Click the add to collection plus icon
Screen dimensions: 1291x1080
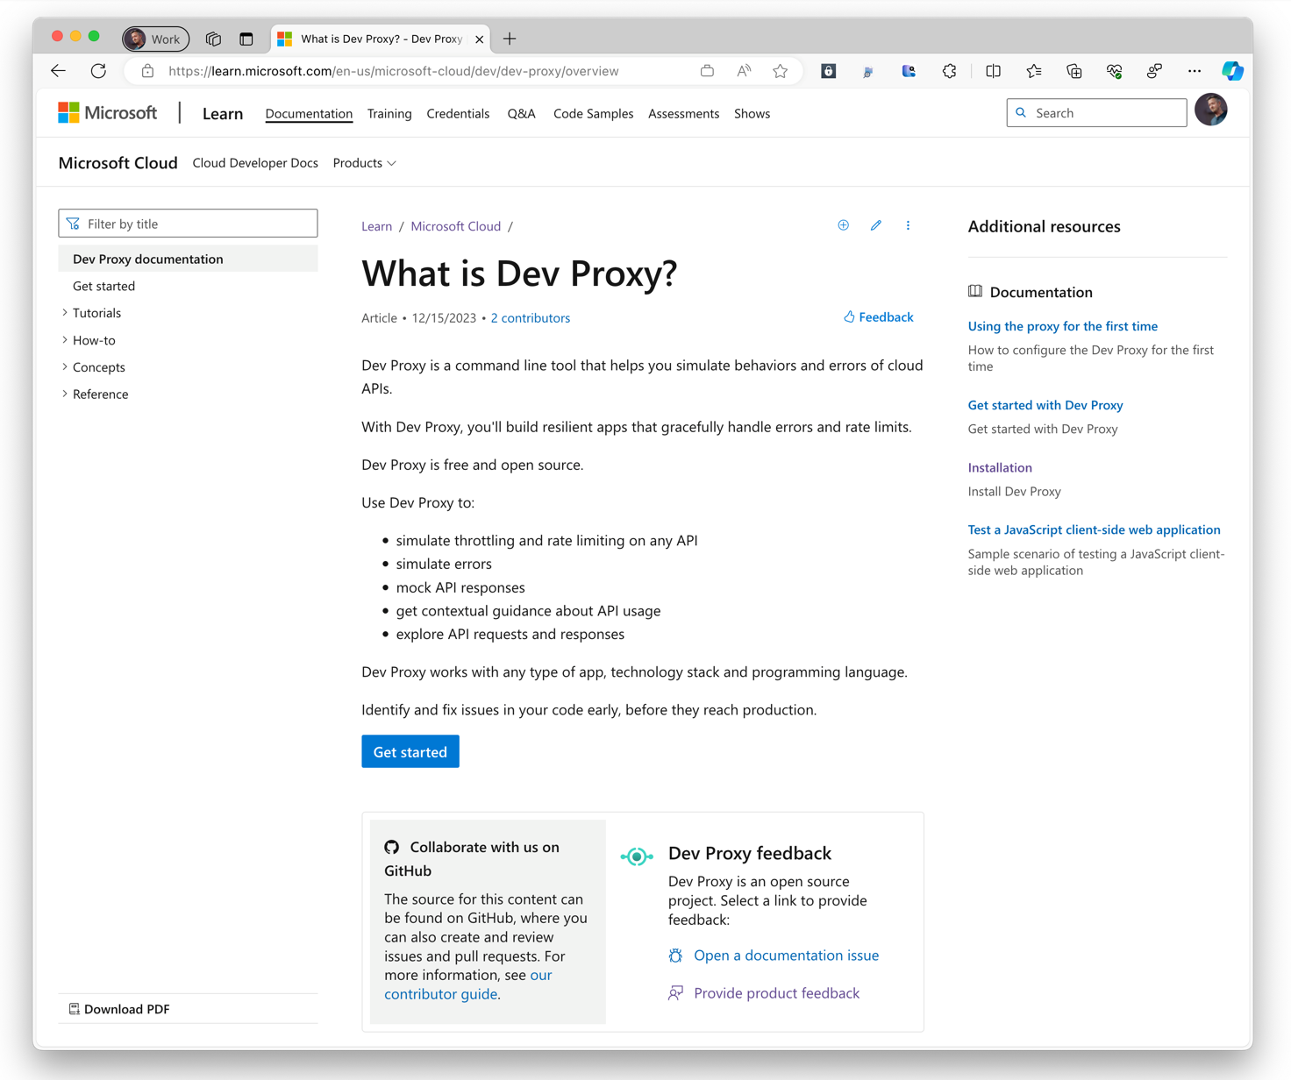[843, 225]
